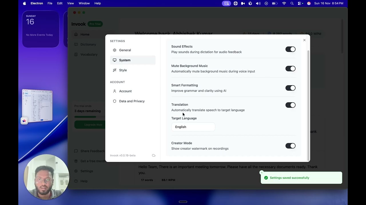Click the webcam preview bubble

47,177
